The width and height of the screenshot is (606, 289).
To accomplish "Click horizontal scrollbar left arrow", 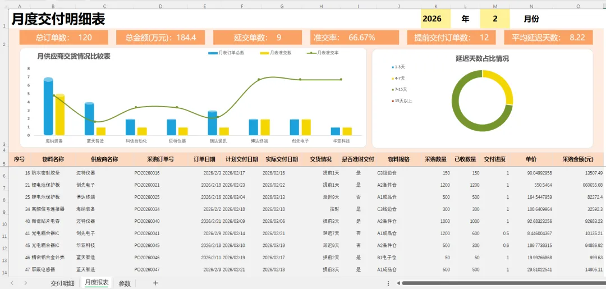I will coord(398,283).
